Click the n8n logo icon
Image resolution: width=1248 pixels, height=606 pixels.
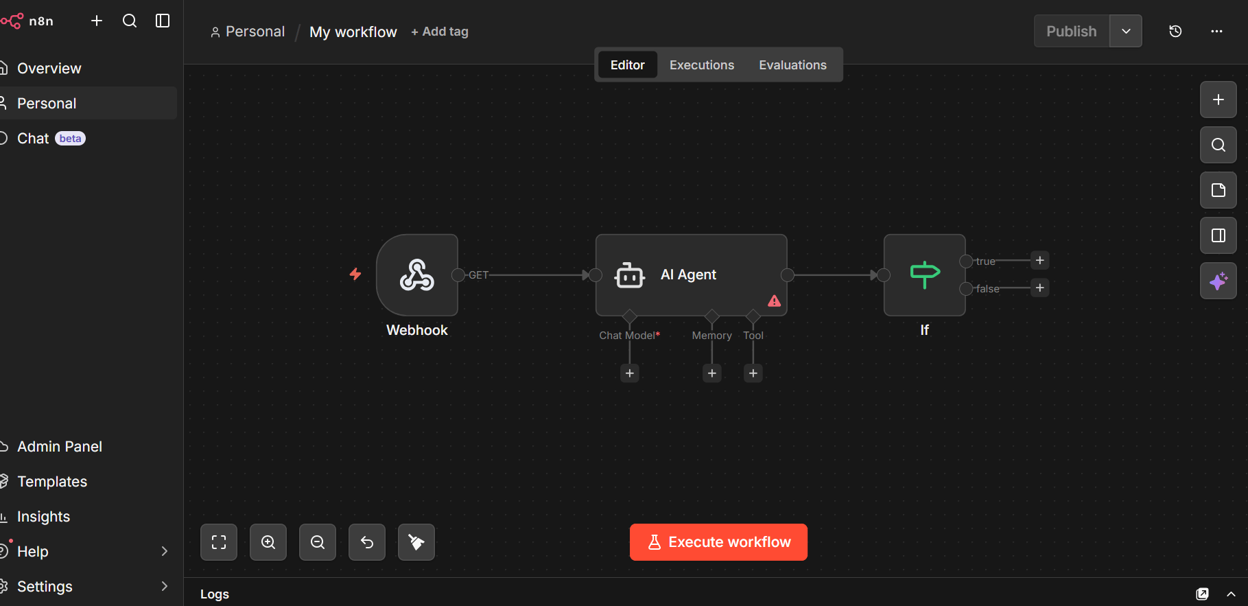[12, 21]
